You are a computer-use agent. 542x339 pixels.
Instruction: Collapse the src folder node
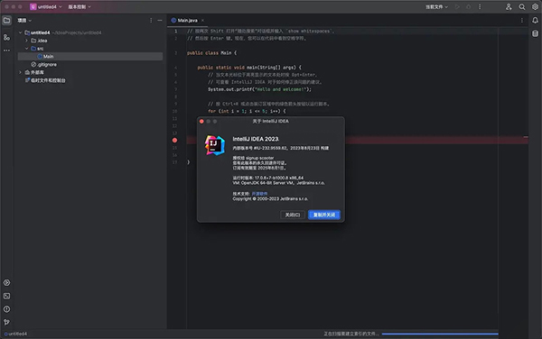click(26, 49)
